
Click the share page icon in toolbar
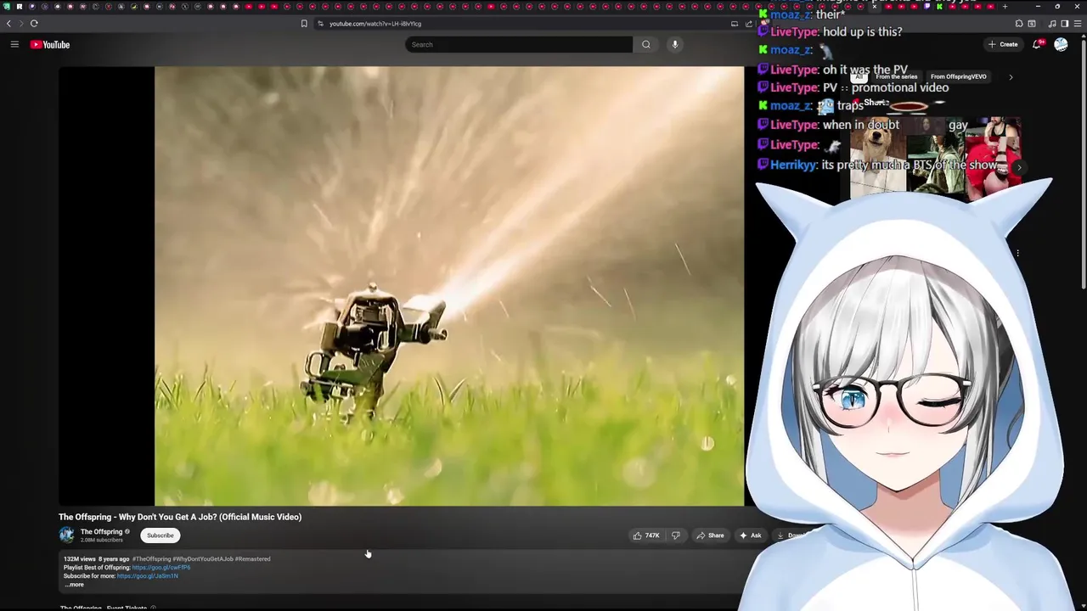(x=749, y=23)
